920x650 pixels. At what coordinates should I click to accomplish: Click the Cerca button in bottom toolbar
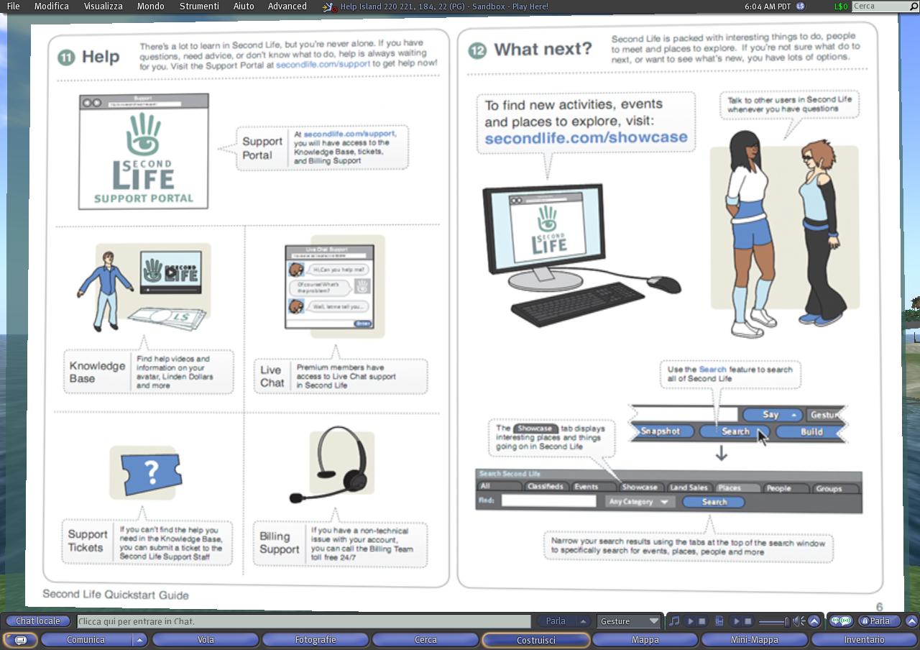(425, 640)
